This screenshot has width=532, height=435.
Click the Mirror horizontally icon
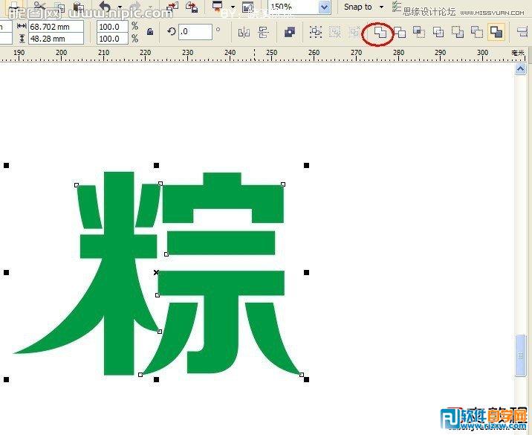pyautogui.click(x=244, y=33)
